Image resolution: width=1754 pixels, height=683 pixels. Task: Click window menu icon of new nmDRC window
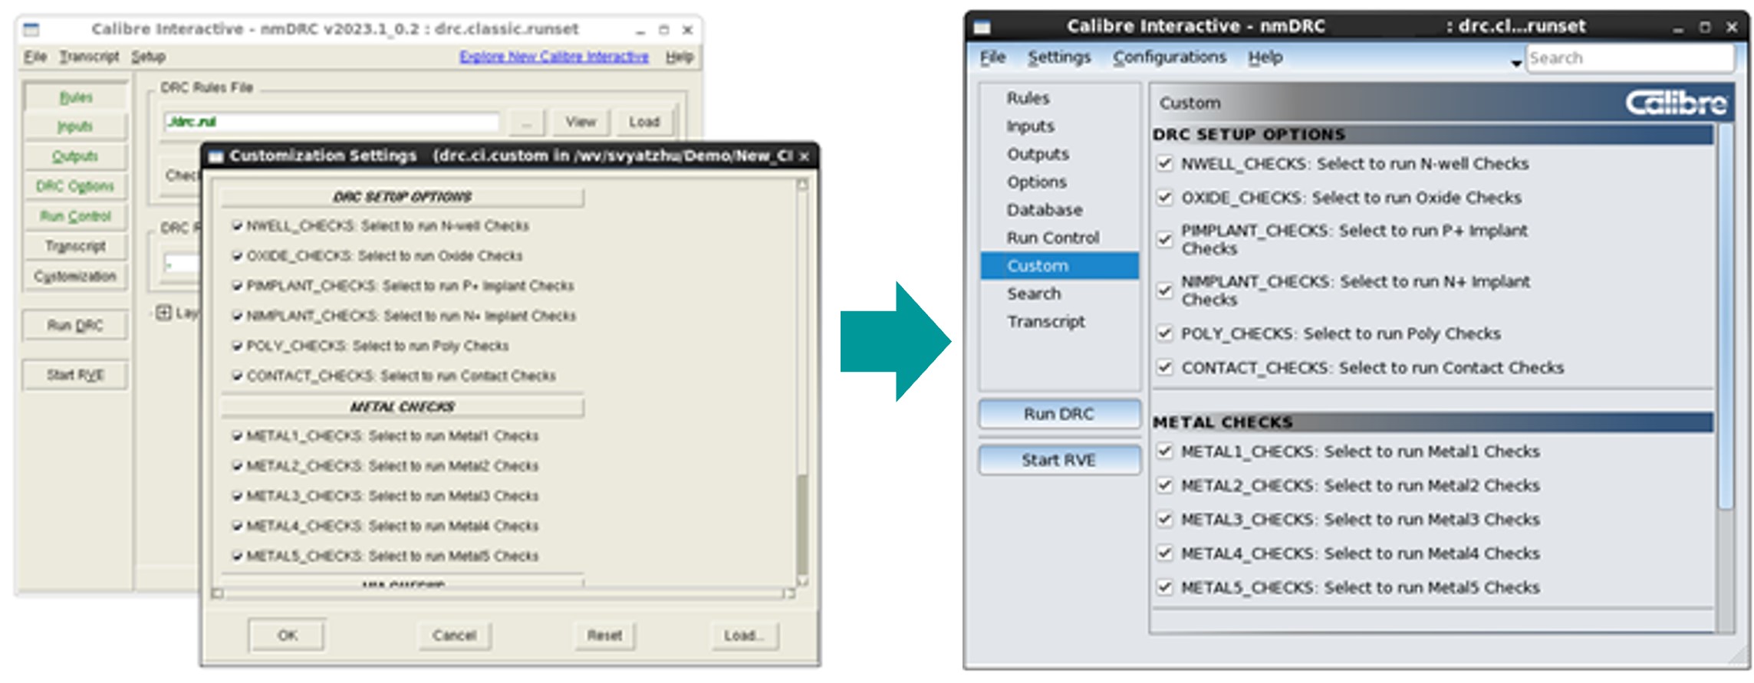[x=982, y=28]
